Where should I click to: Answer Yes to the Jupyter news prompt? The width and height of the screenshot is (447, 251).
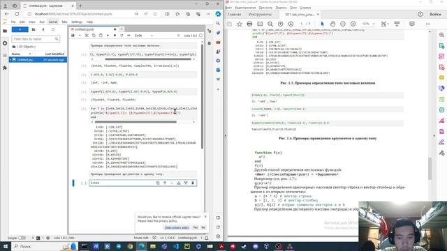click(x=196, y=227)
